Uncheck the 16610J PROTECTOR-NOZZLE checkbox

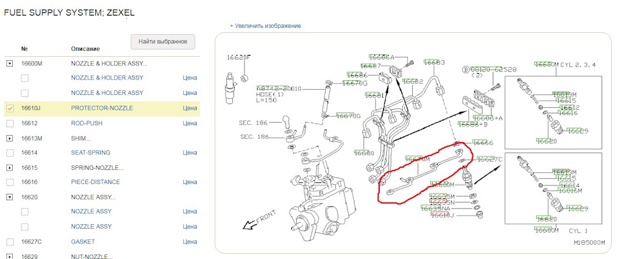point(10,108)
